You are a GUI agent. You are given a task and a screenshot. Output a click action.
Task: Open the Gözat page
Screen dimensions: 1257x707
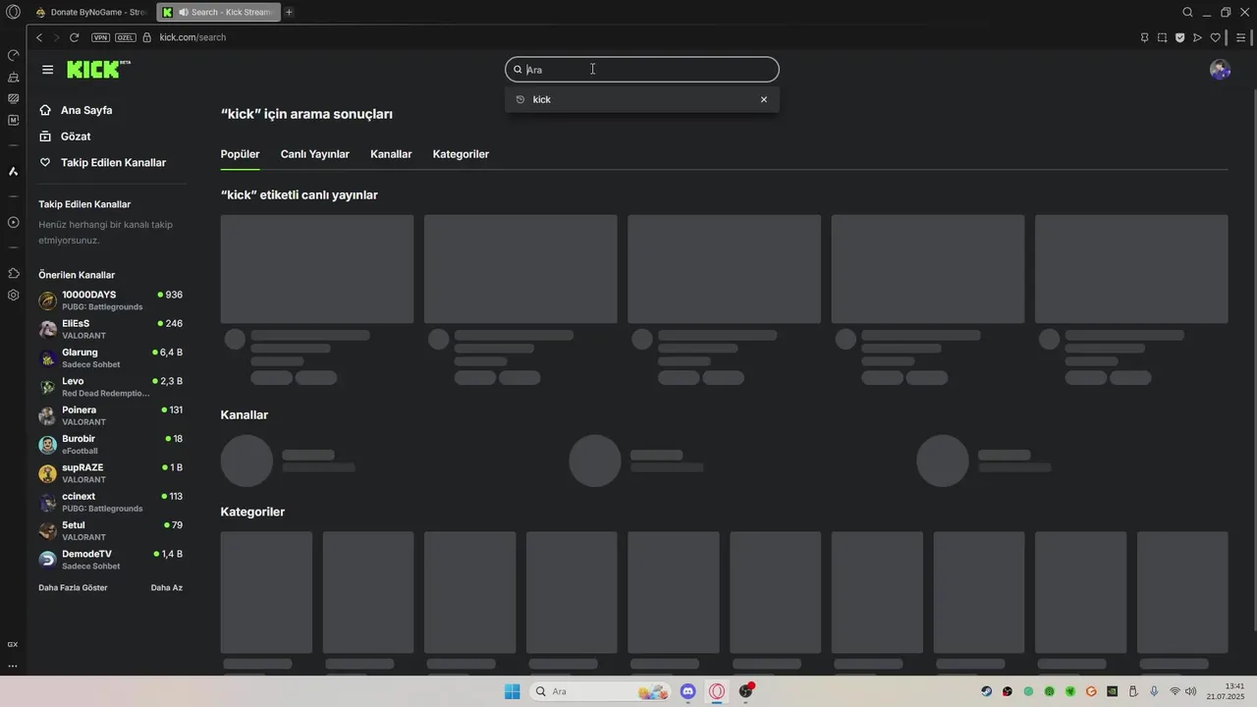coord(76,136)
